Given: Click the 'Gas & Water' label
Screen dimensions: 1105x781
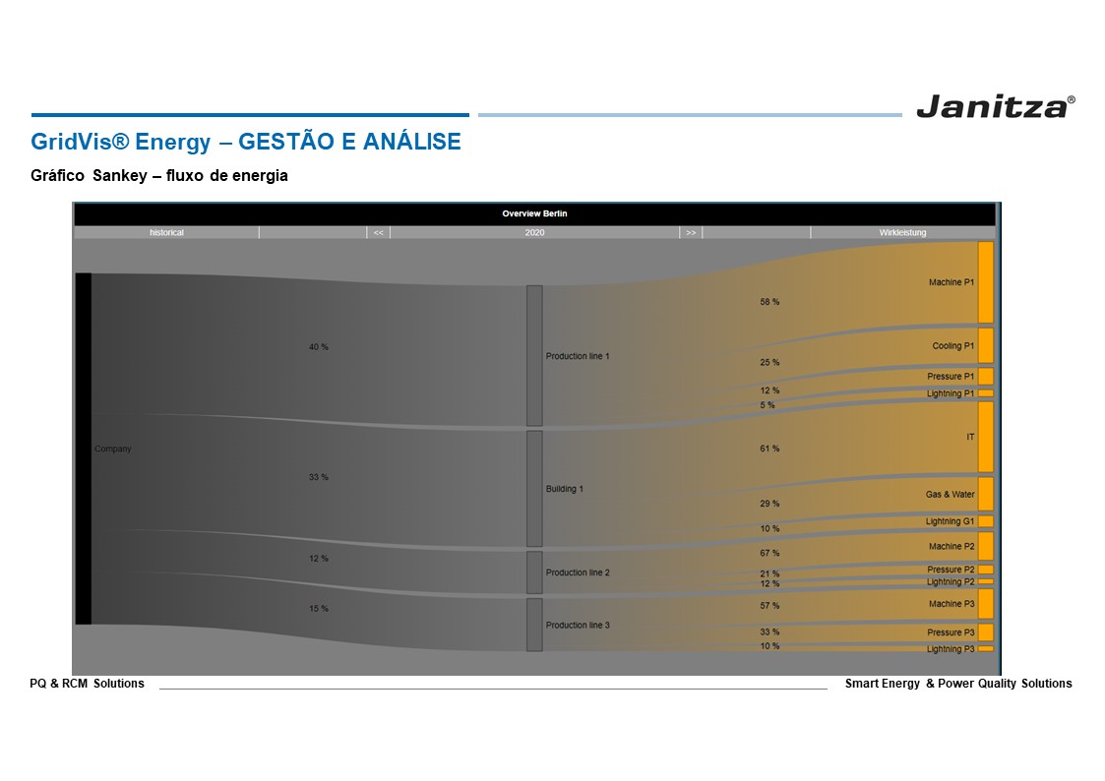Looking at the screenshot, I should point(950,495).
